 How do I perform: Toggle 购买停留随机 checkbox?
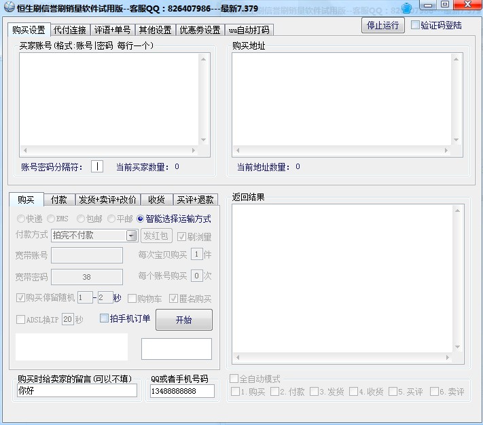pos(20,297)
